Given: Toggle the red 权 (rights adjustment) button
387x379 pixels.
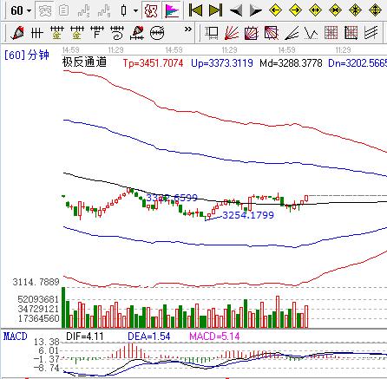Looking at the screenshot, I should point(151,10).
